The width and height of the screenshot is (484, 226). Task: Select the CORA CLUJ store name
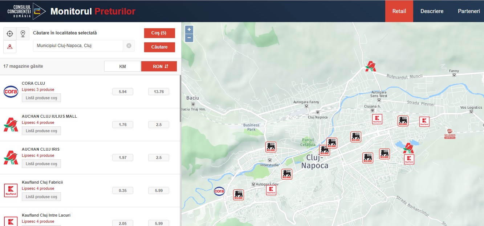(33, 83)
